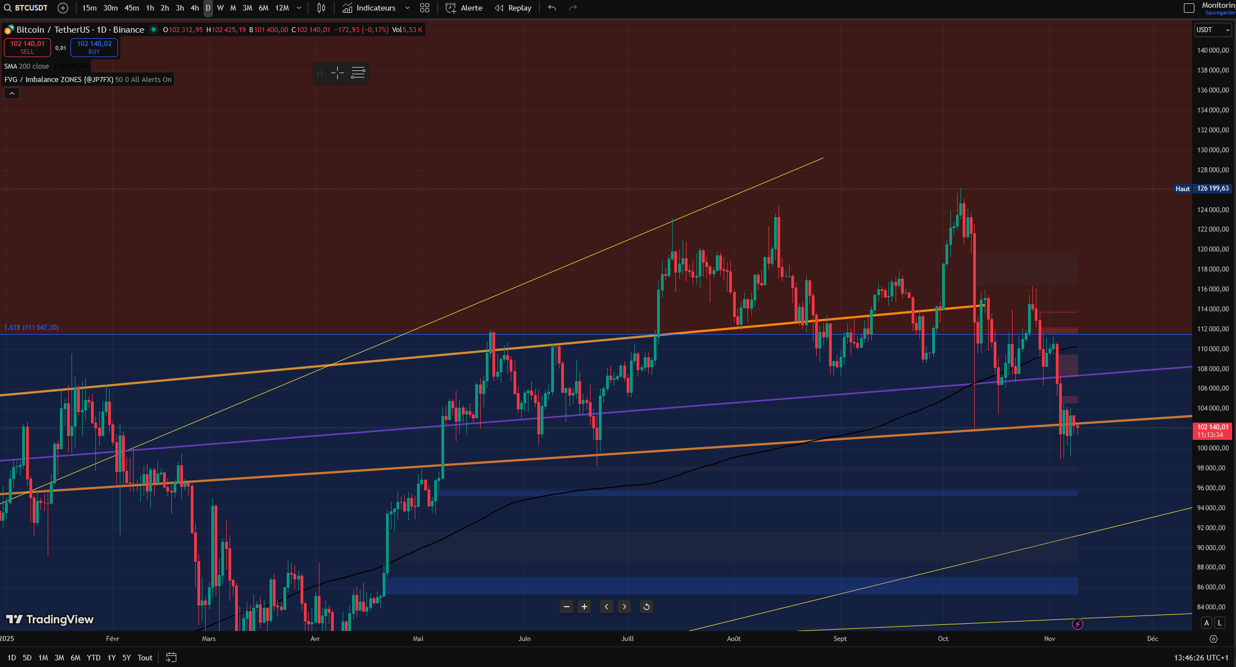Open the Replay mode

[513, 8]
